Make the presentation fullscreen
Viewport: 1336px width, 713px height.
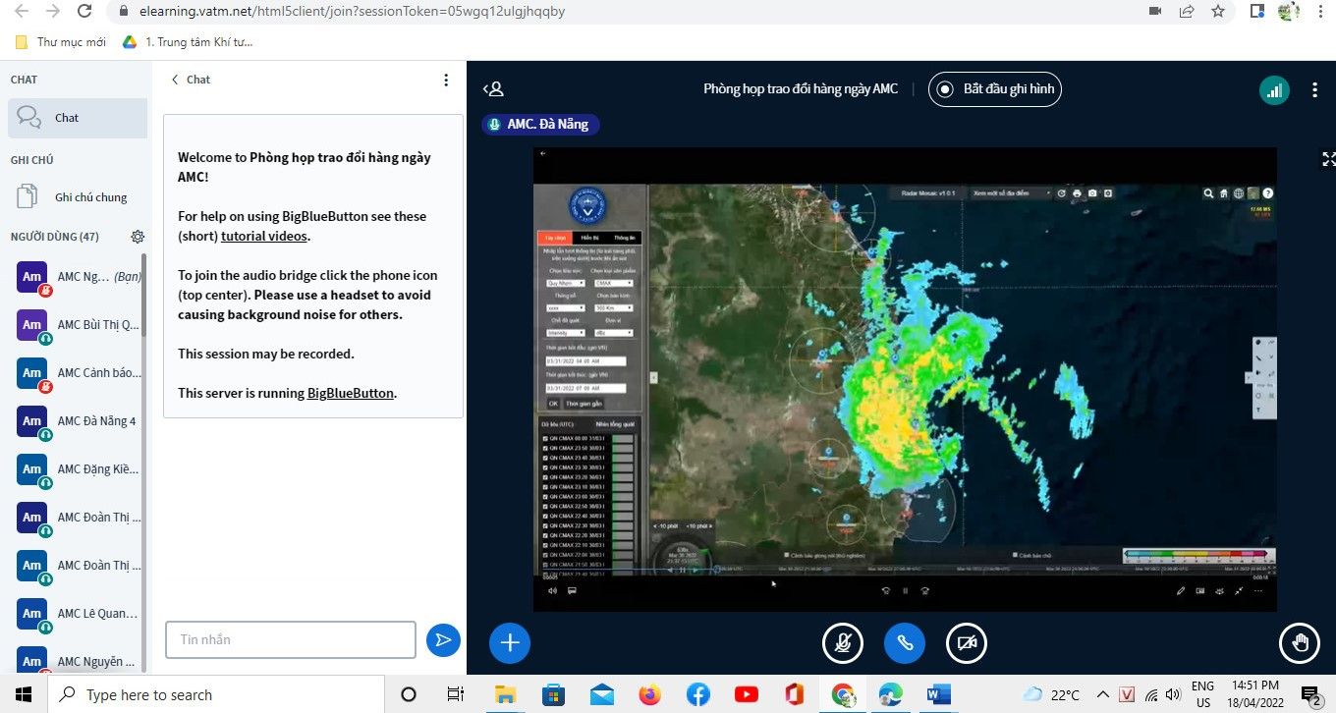(x=1328, y=159)
